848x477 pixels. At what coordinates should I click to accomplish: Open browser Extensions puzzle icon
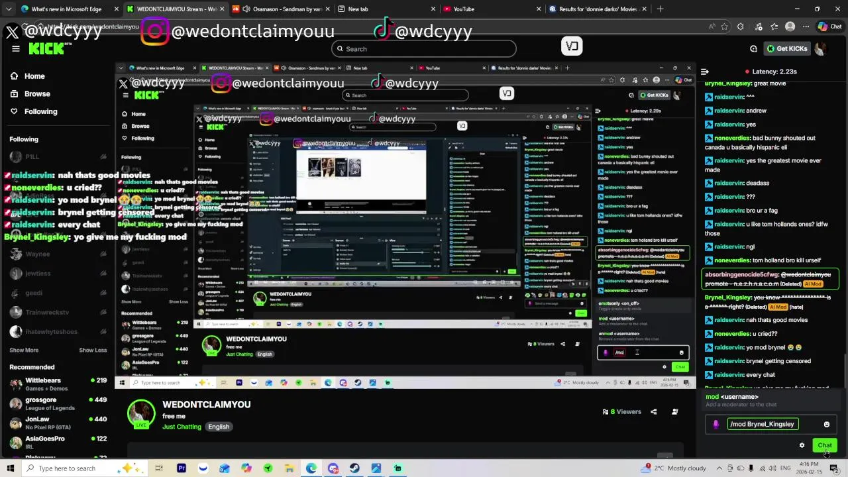tap(740, 26)
